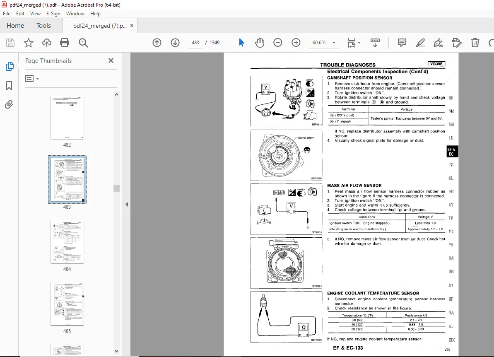Screen dimensions: 494x357
Task: Click 'Approximately 1.5 - 2.0' voltage cell
Action: click(425, 229)
